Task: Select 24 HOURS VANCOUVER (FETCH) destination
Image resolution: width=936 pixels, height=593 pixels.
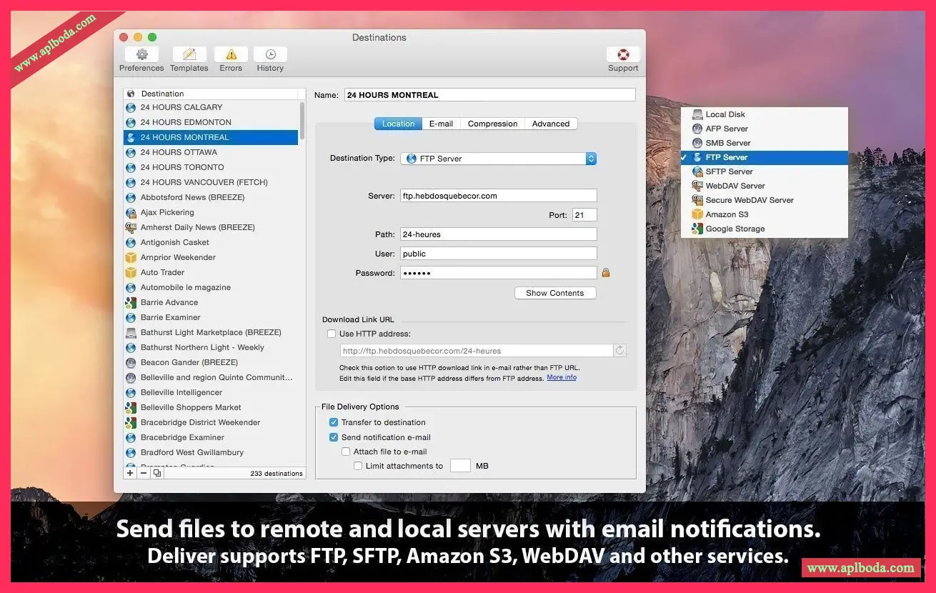Action: click(211, 182)
